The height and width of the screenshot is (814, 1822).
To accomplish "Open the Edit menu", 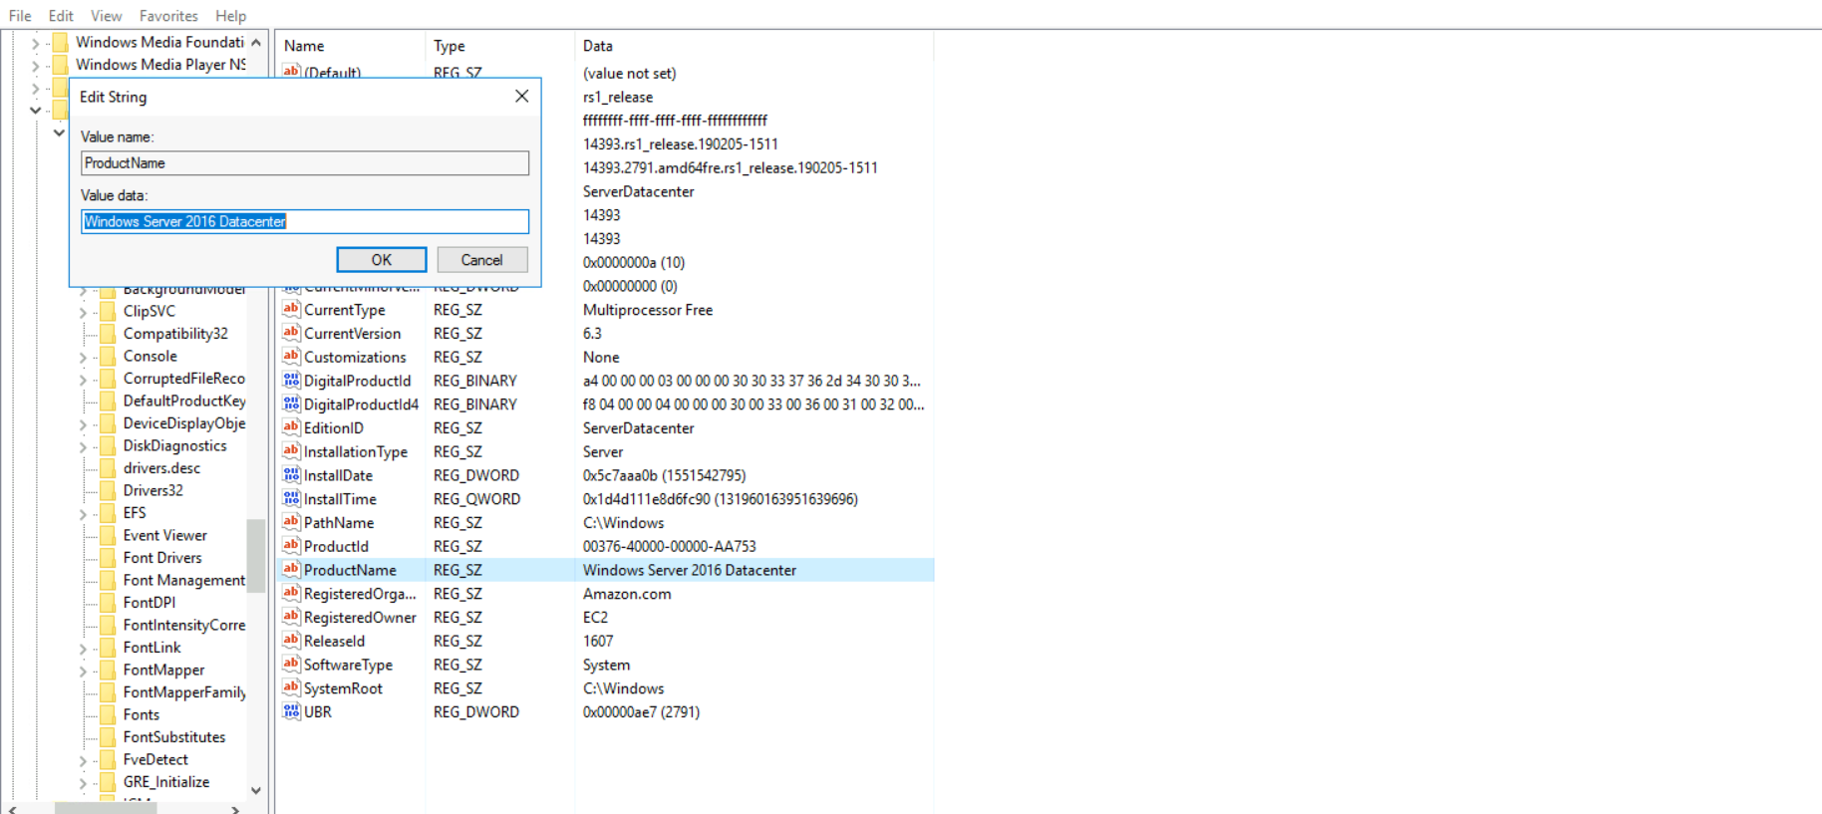I will pos(61,16).
